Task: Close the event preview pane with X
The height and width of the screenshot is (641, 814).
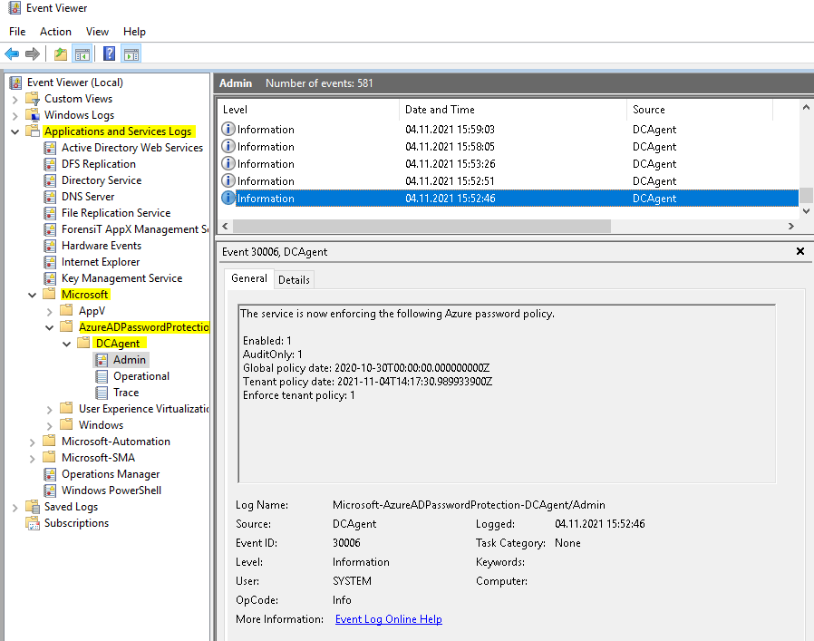Action: [799, 251]
